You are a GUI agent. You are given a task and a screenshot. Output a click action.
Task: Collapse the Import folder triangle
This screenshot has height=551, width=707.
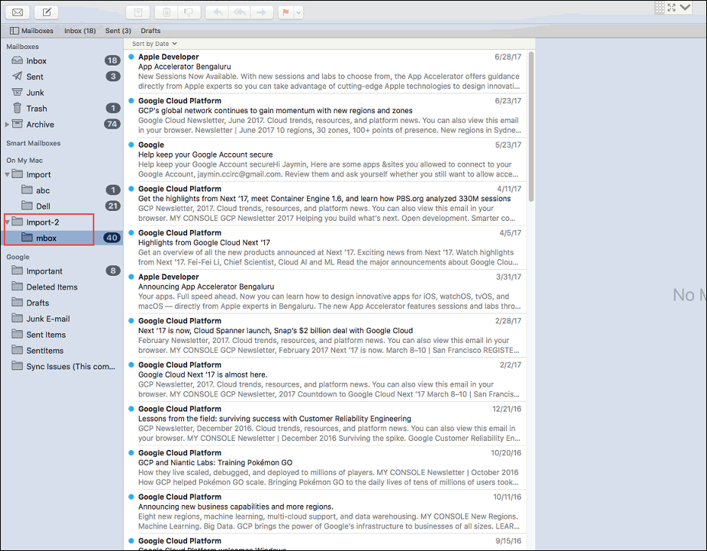click(x=8, y=175)
